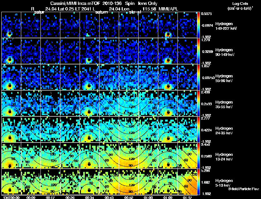This screenshot has height=199, width=261.
Task: Click the color scale value '1.682'
Action: [x=206, y=183]
